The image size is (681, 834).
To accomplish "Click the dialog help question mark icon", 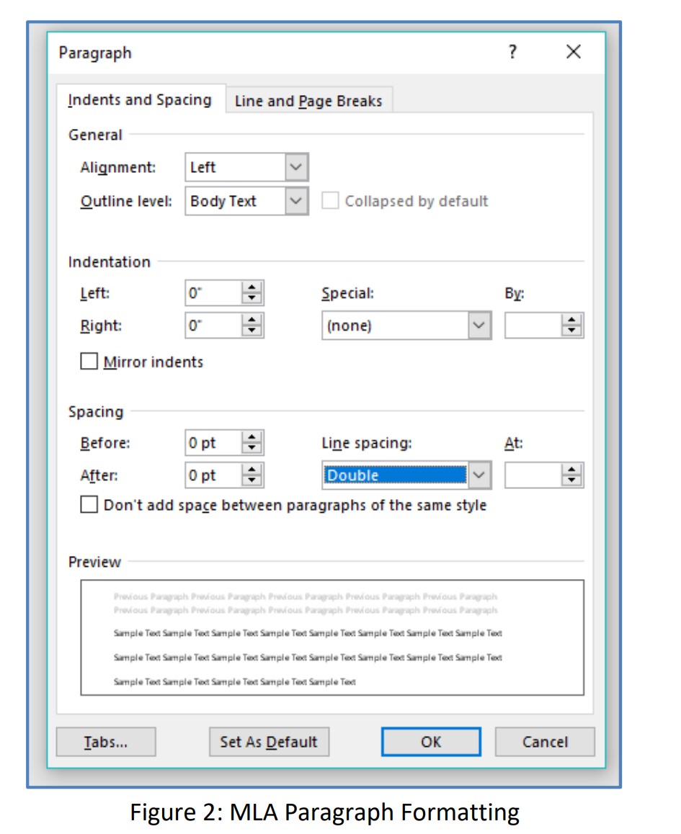I will [512, 52].
